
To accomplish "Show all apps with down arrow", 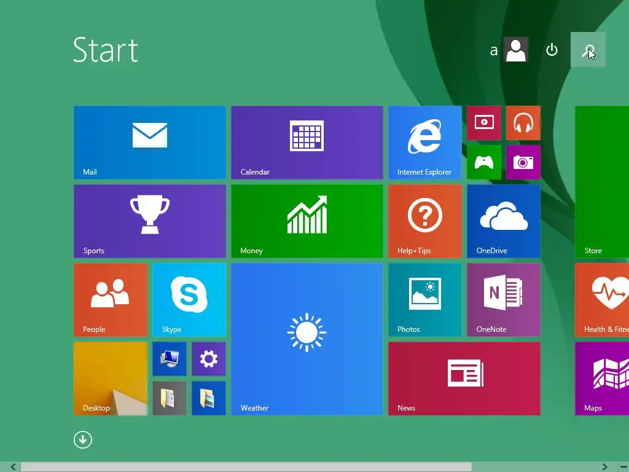I will 83,439.
